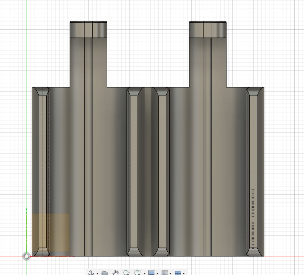304x275 pixels.
Task: Activate the Pan hand tool
Action: 116,273
